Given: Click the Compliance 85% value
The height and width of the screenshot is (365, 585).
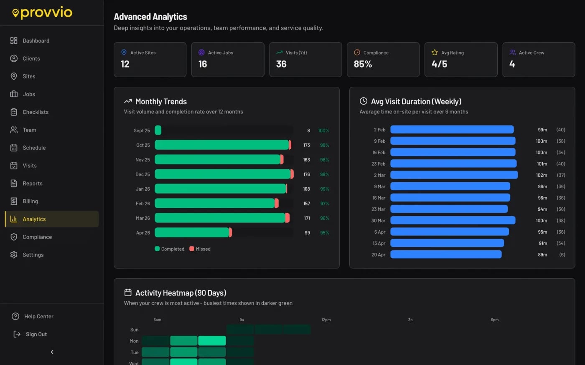Looking at the screenshot, I should click(x=363, y=64).
